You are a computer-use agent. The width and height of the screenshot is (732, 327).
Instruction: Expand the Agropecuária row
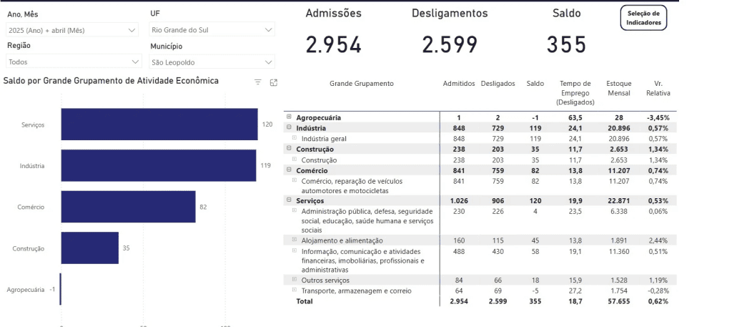[x=289, y=117]
